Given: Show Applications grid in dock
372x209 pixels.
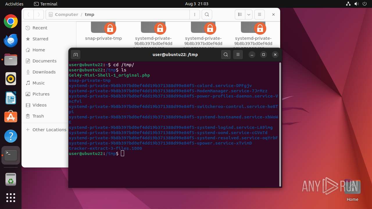Looking at the screenshot, I should 11,198.
